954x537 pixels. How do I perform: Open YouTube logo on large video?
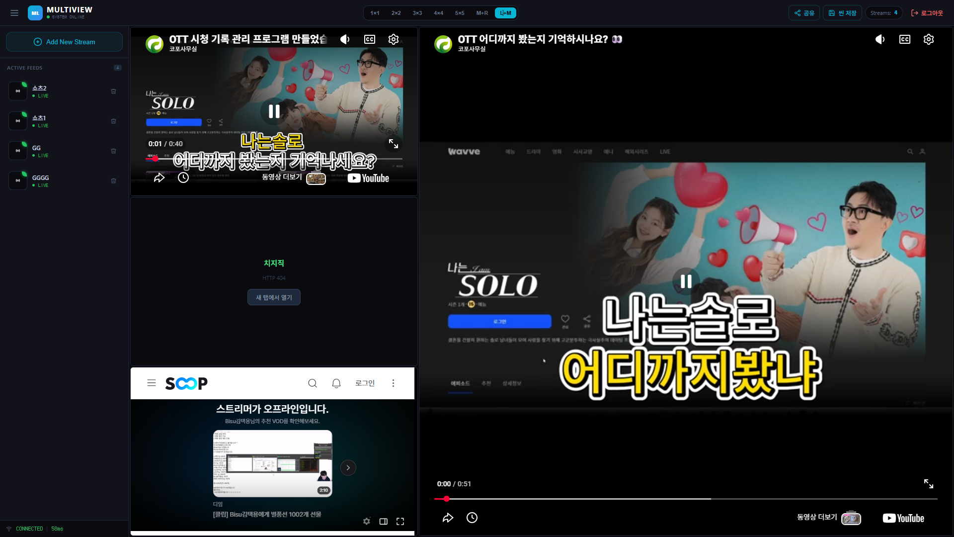pyautogui.click(x=903, y=518)
